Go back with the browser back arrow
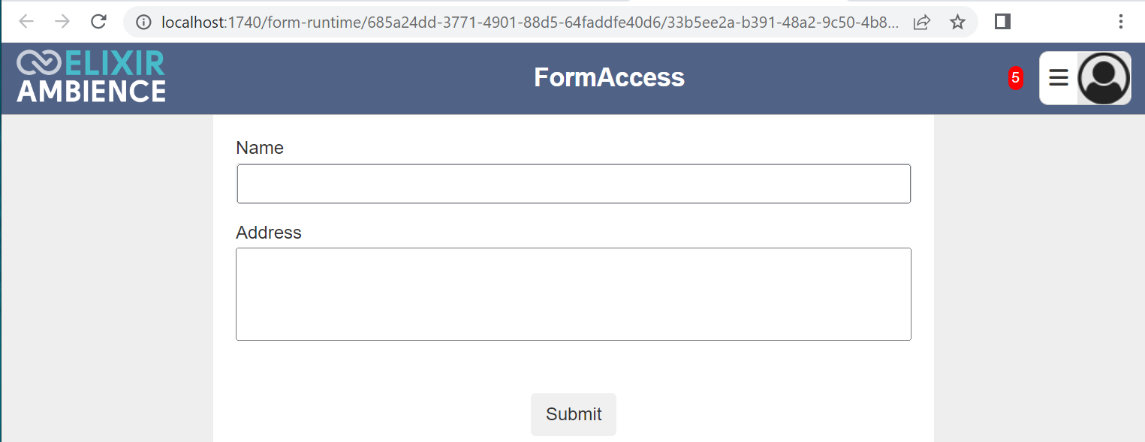1145x442 pixels. pos(27,22)
